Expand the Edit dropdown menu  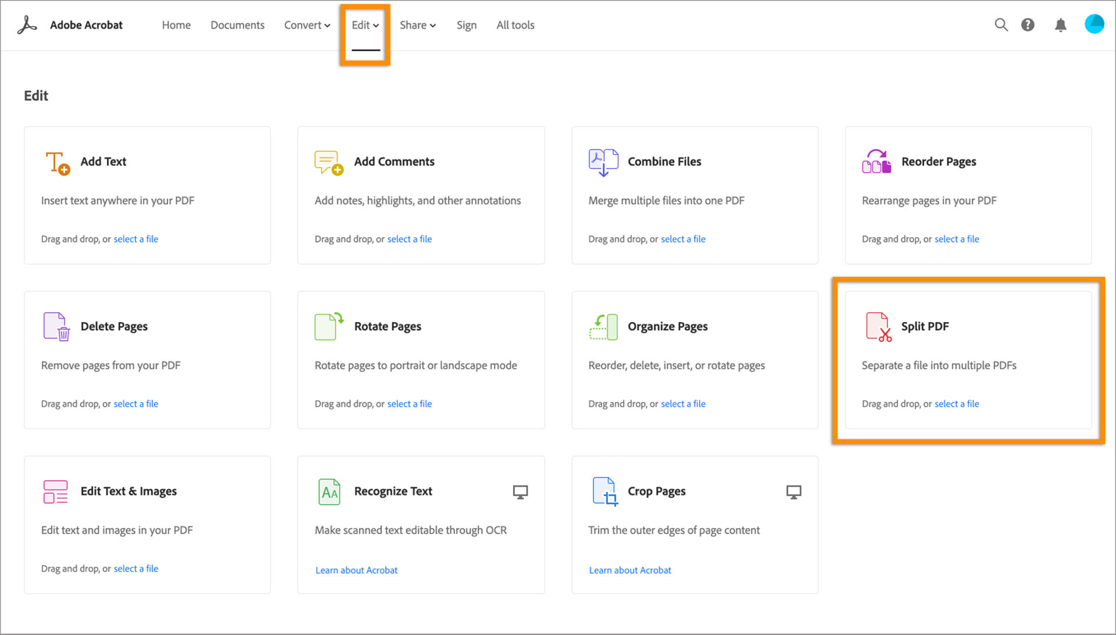point(366,24)
